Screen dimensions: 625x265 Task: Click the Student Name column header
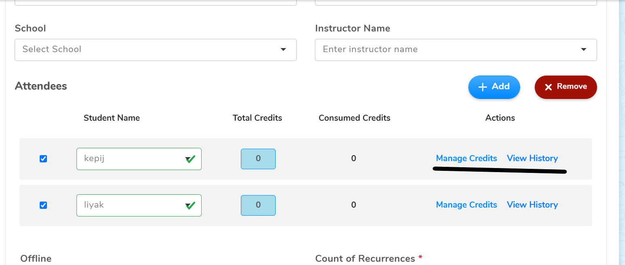click(x=112, y=118)
